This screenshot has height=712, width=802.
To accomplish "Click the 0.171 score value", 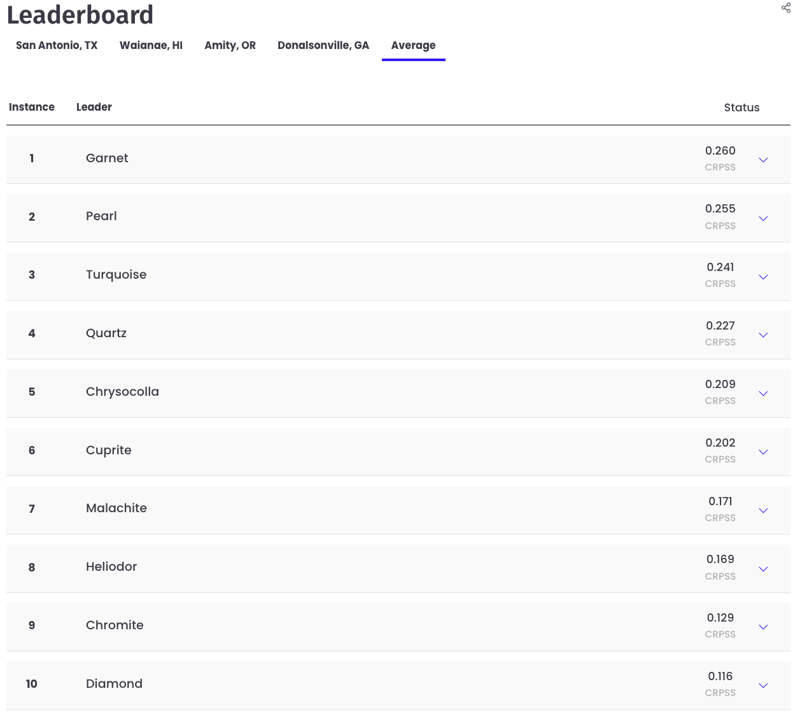I will pos(720,501).
